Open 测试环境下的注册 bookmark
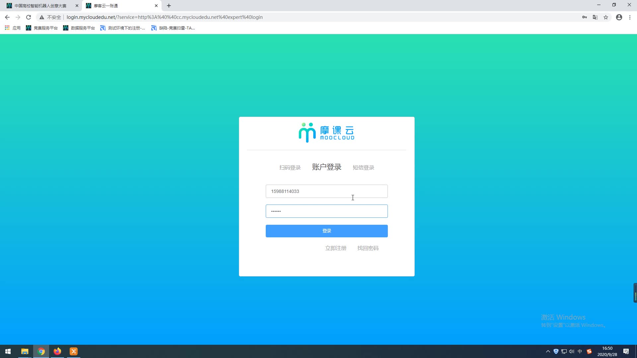Image resolution: width=637 pixels, height=358 pixels. click(x=123, y=28)
